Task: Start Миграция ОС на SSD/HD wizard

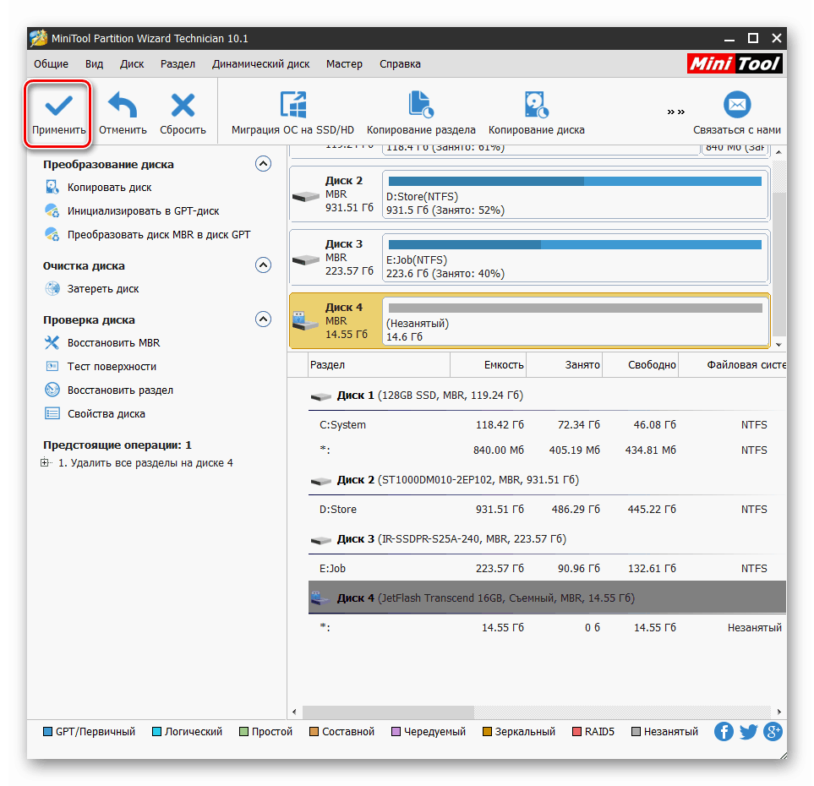Action: [292, 112]
